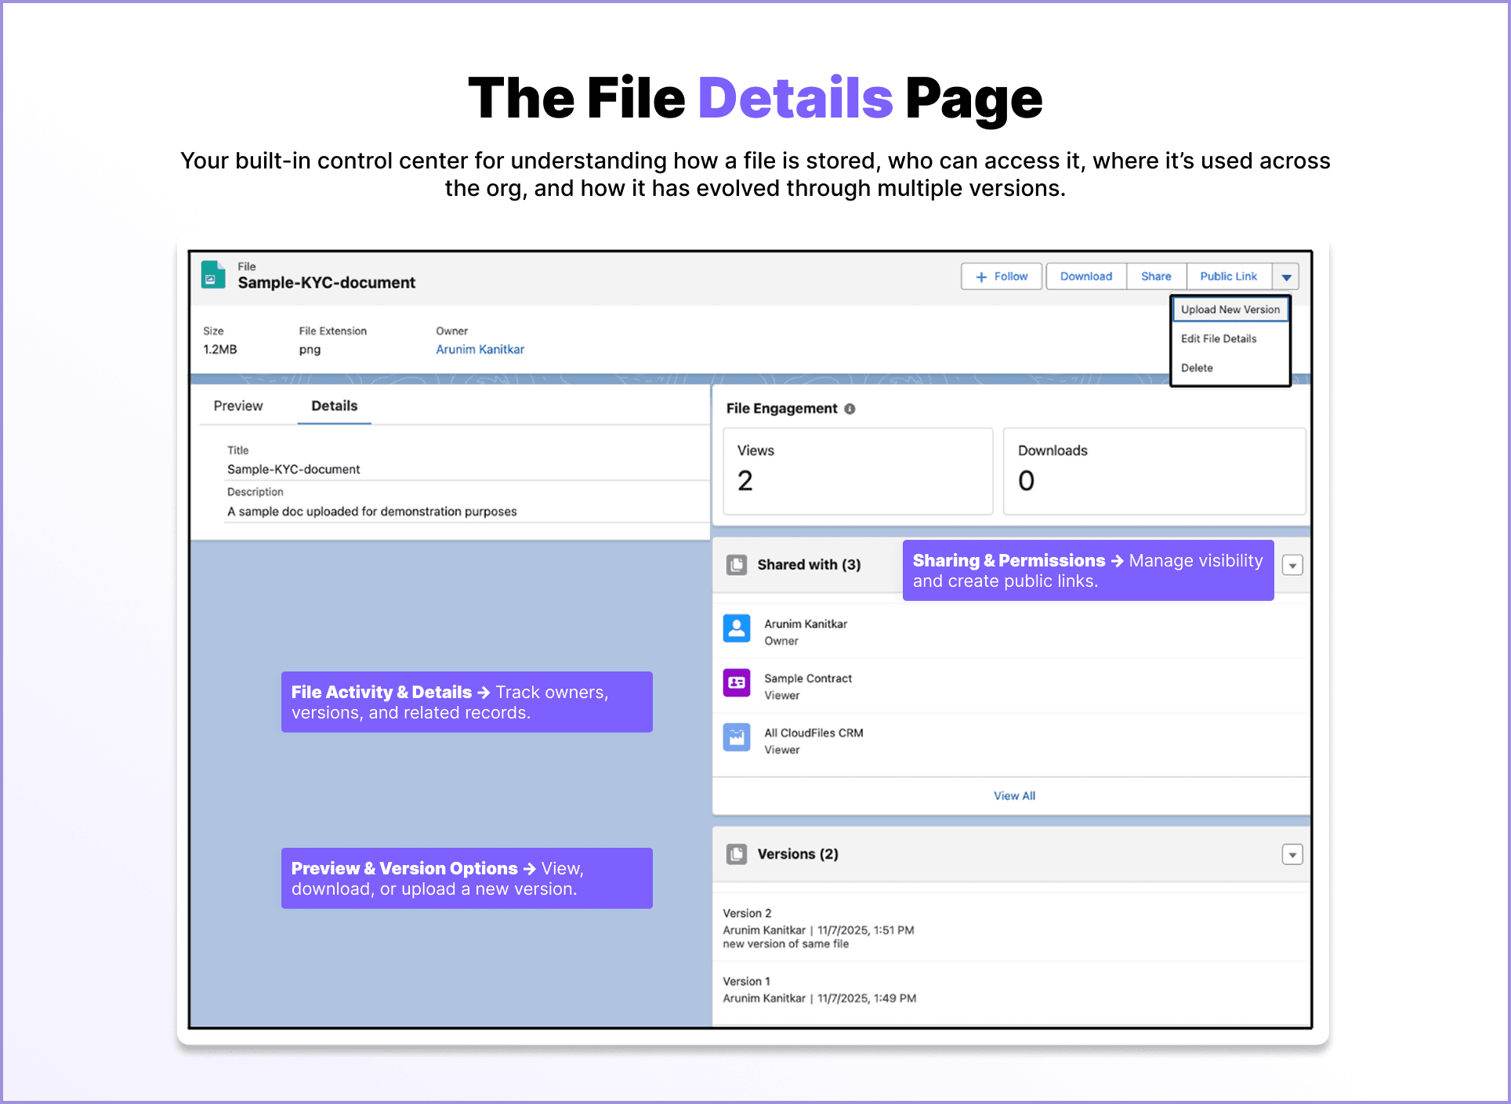Screen dimensions: 1511x1104
Task: Click the Shared with panel icon
Action: [x=737, y=564]
